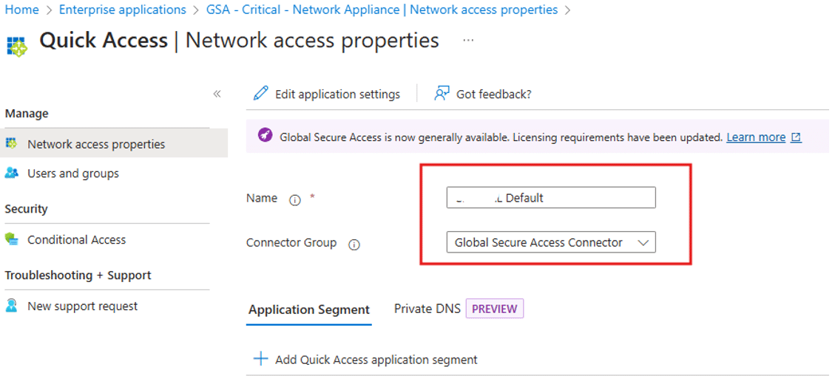Click the Quick Access application grid icon
The image size is (838, 381).
[16, 47]
